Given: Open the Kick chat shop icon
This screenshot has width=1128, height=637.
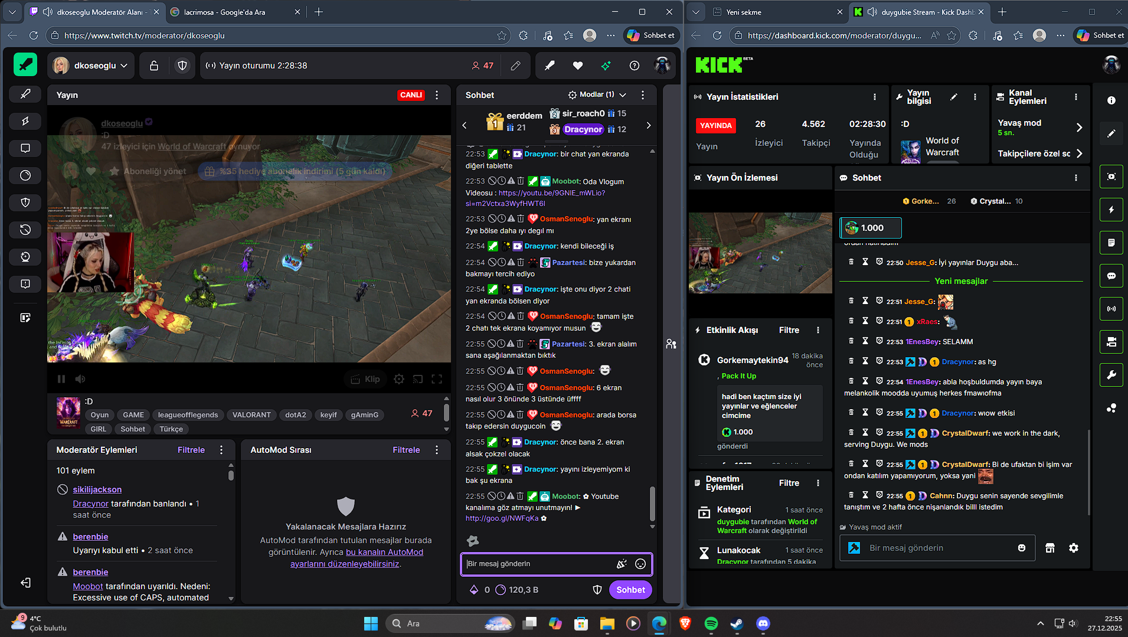Looking at the screenshot, I should point(1050,548).
